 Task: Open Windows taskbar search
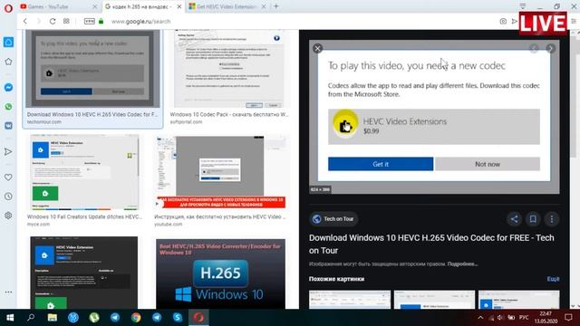[31, 318]
